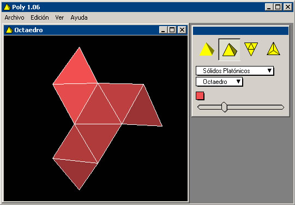Open the Sólidos Platónicos category dropdown
The image size is (295, 205).
click(x=235, y=71)
